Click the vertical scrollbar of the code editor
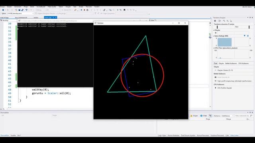This screenshot has width=255, height=143. click(210, 65)
